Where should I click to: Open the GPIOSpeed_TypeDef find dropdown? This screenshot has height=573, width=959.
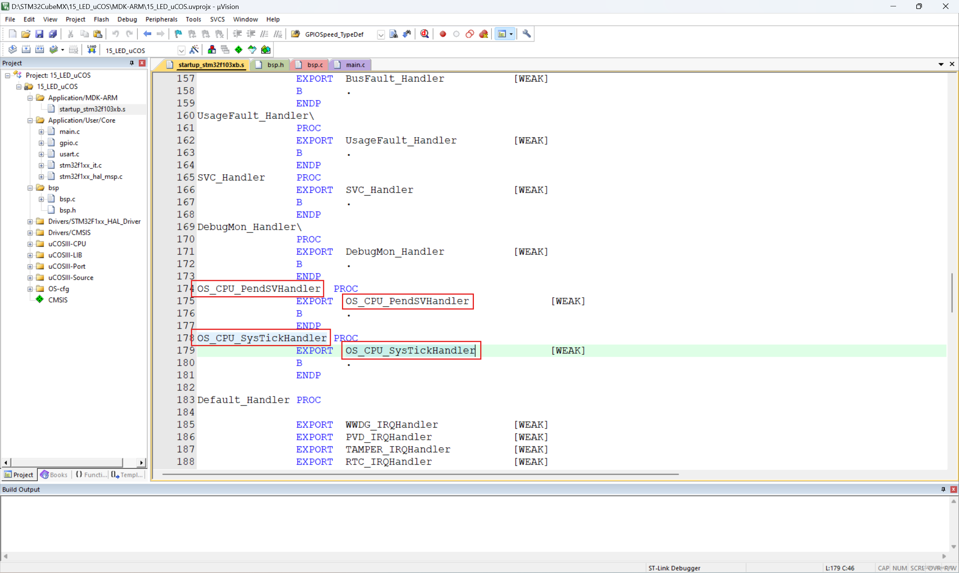[x=381, y=35]
